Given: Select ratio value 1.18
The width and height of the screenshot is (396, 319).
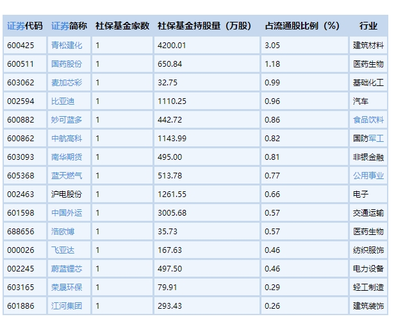Looking at the screenshot, I should click(x=272, y=64).
